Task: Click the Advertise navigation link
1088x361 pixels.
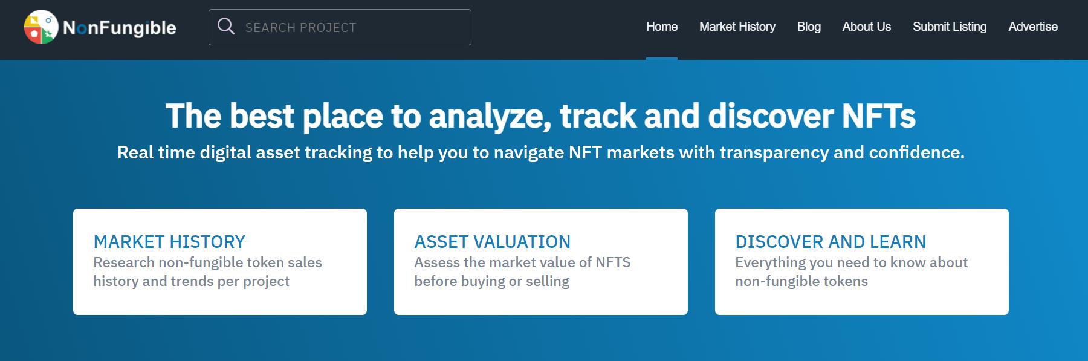Action: click(1032, 27)
